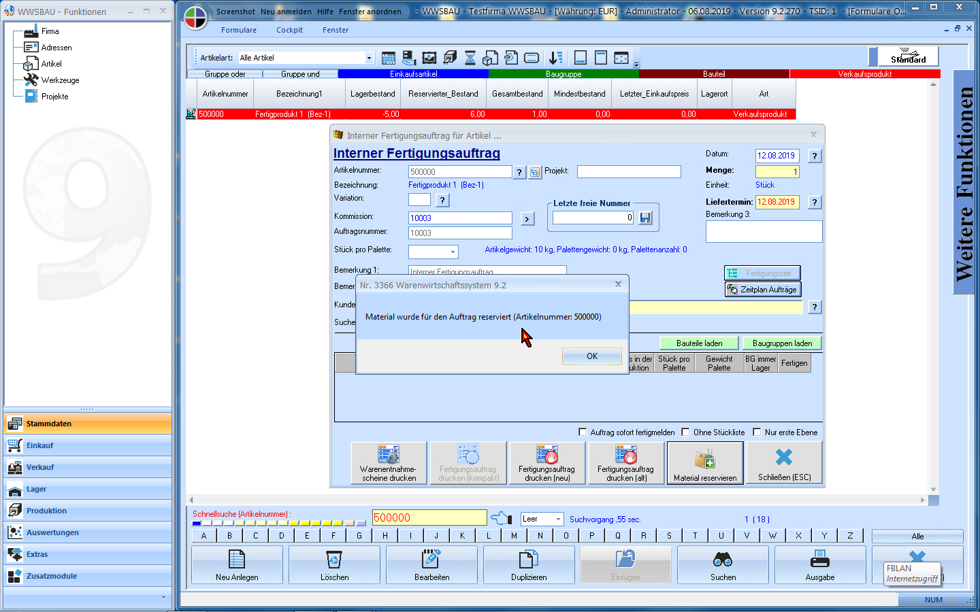Click OK in the message dialog
The width and height of the screenshot is (980, 612).
click(x=591, y=356)
